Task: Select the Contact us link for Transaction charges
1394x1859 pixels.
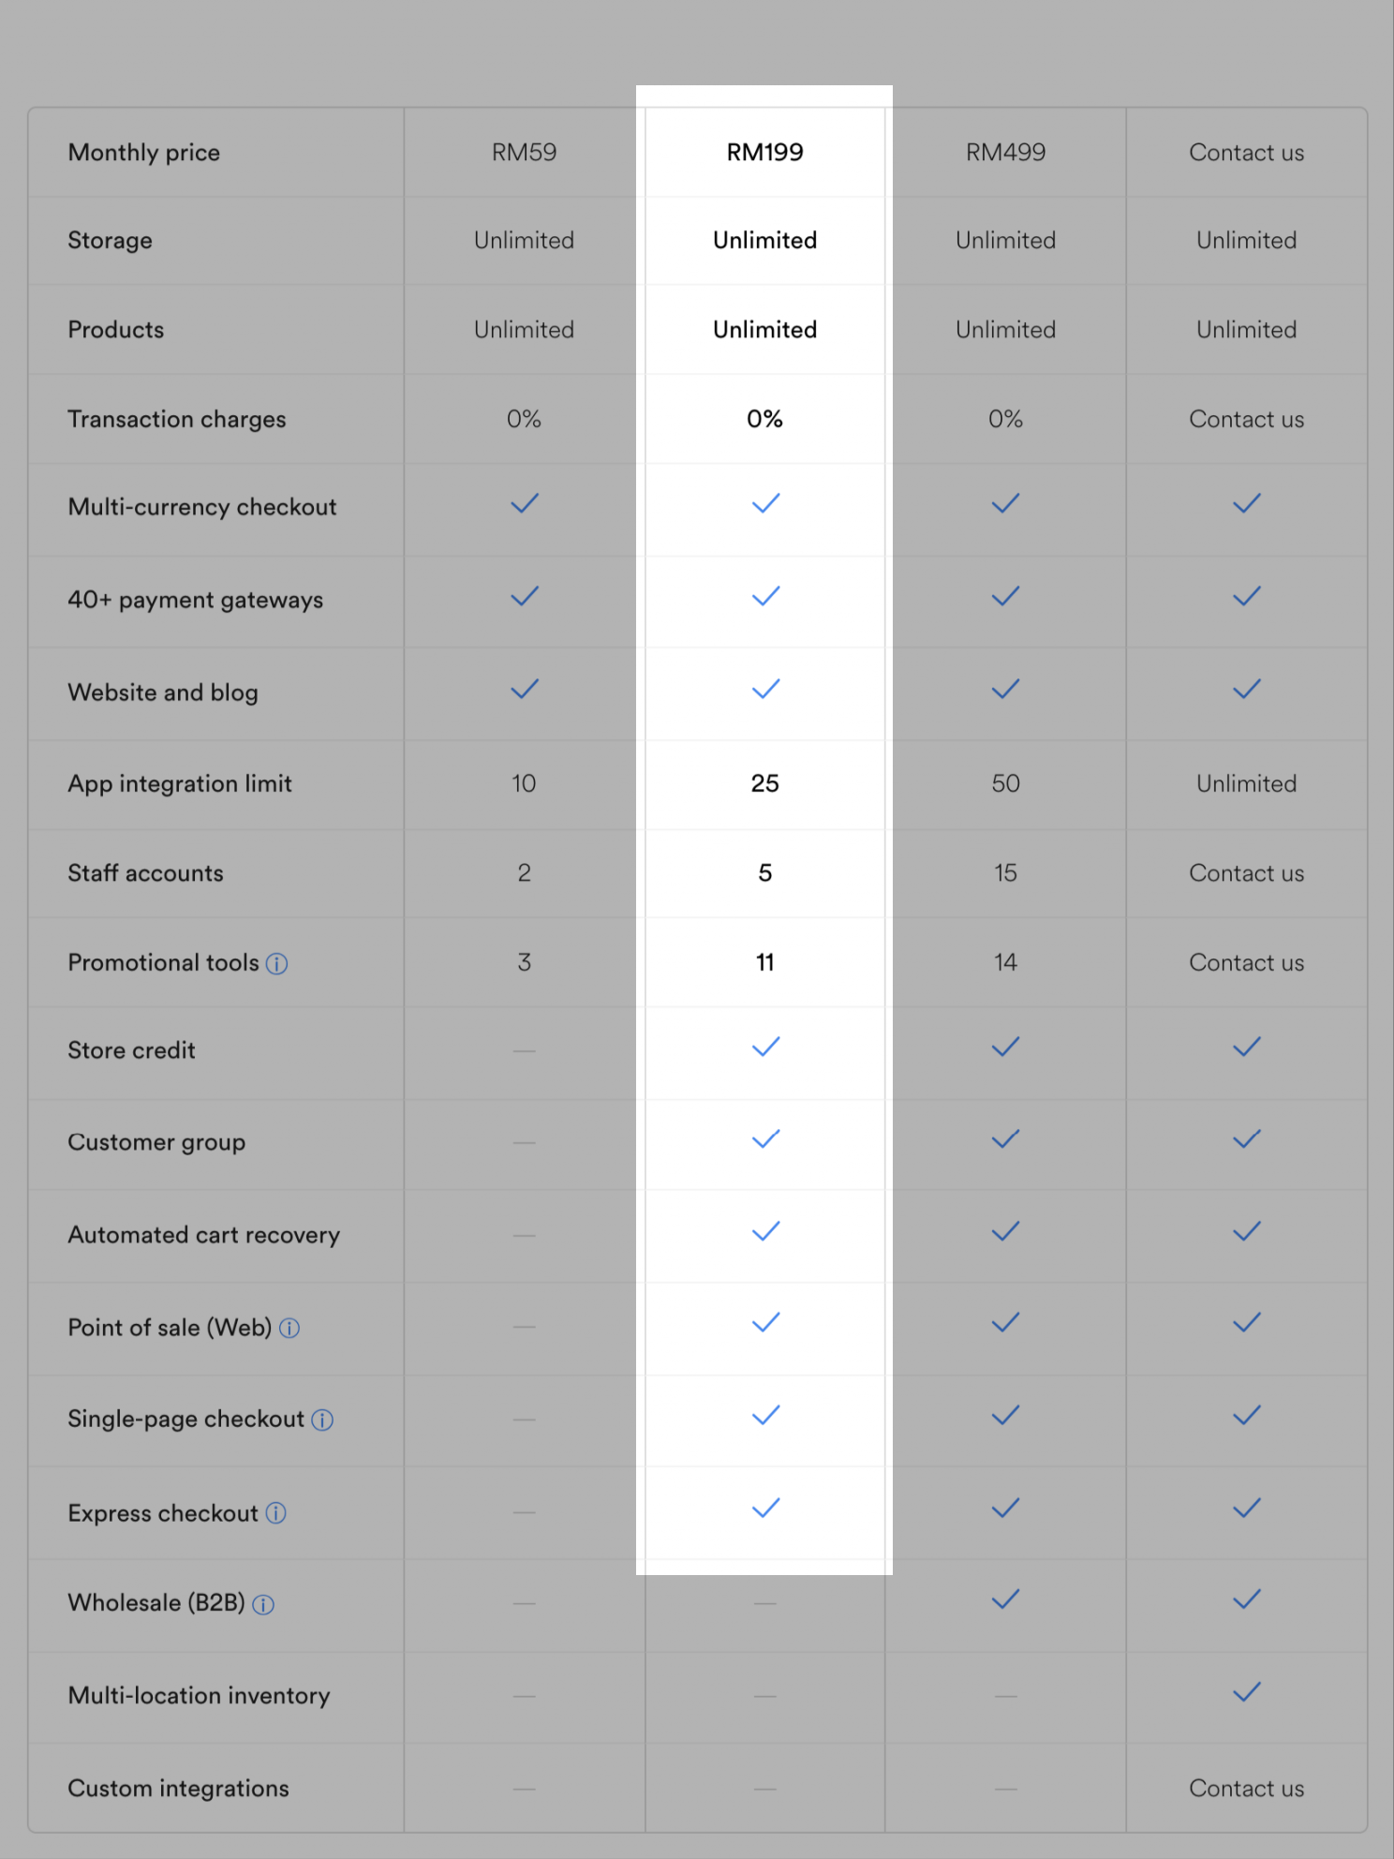Action: tap(1246, 420)
